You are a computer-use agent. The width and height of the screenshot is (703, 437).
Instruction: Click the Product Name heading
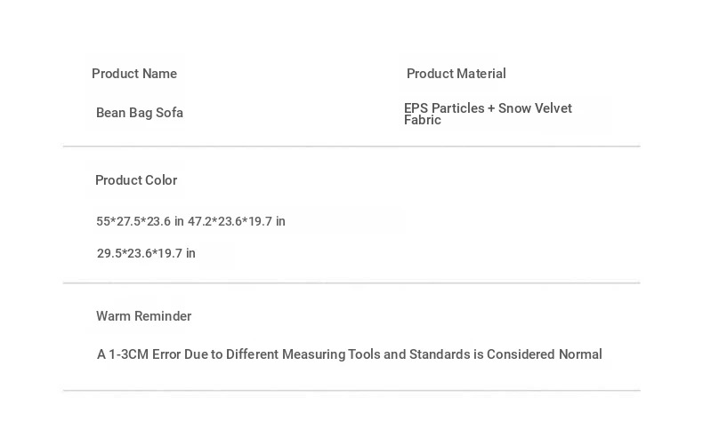pos(134,74)
